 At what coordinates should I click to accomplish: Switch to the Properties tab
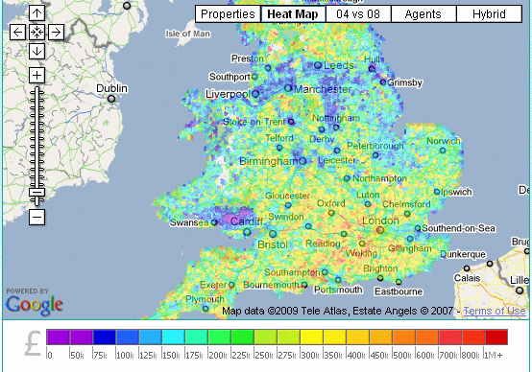click(x=228, y=14)
